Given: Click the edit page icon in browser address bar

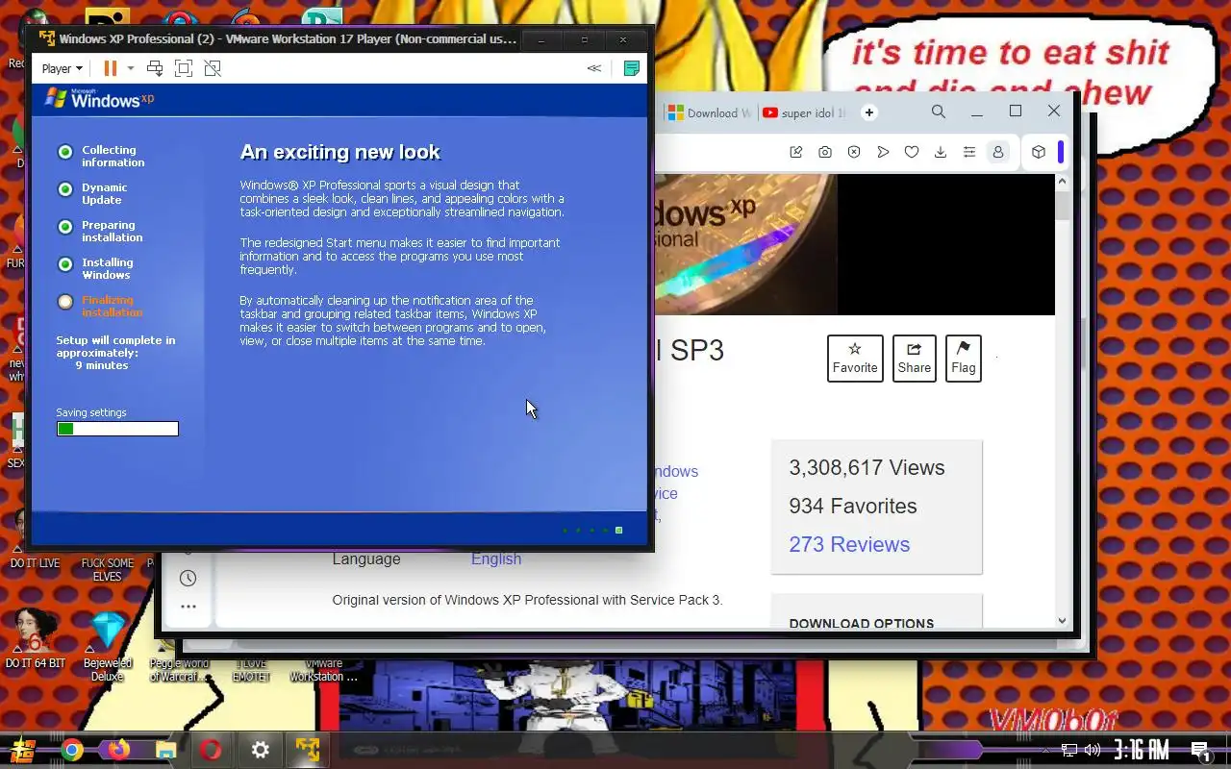Looking at the screenshot, I should pyautogui.click(x=796, y=152).
